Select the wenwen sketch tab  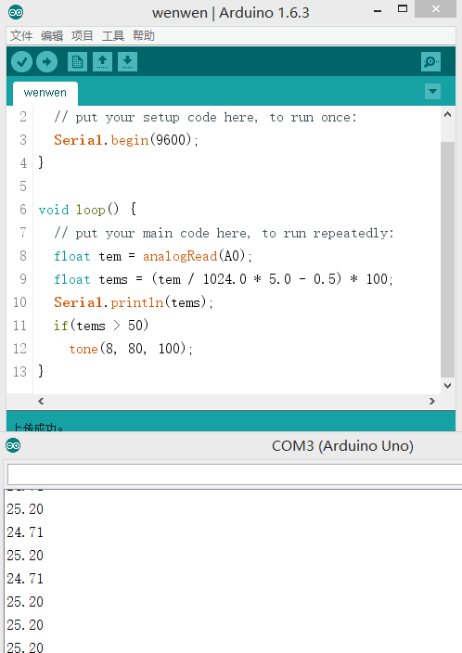pyautogui.click(x=45, y=93)
